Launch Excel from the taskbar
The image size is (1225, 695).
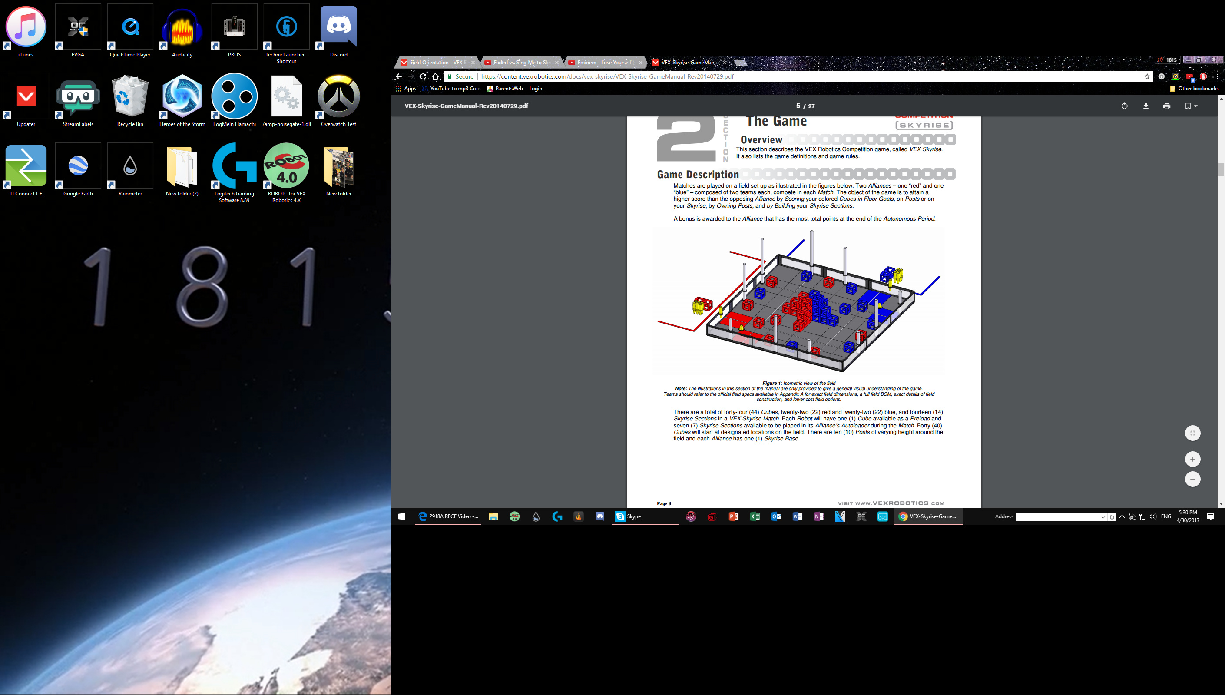(x=755, y=516)
